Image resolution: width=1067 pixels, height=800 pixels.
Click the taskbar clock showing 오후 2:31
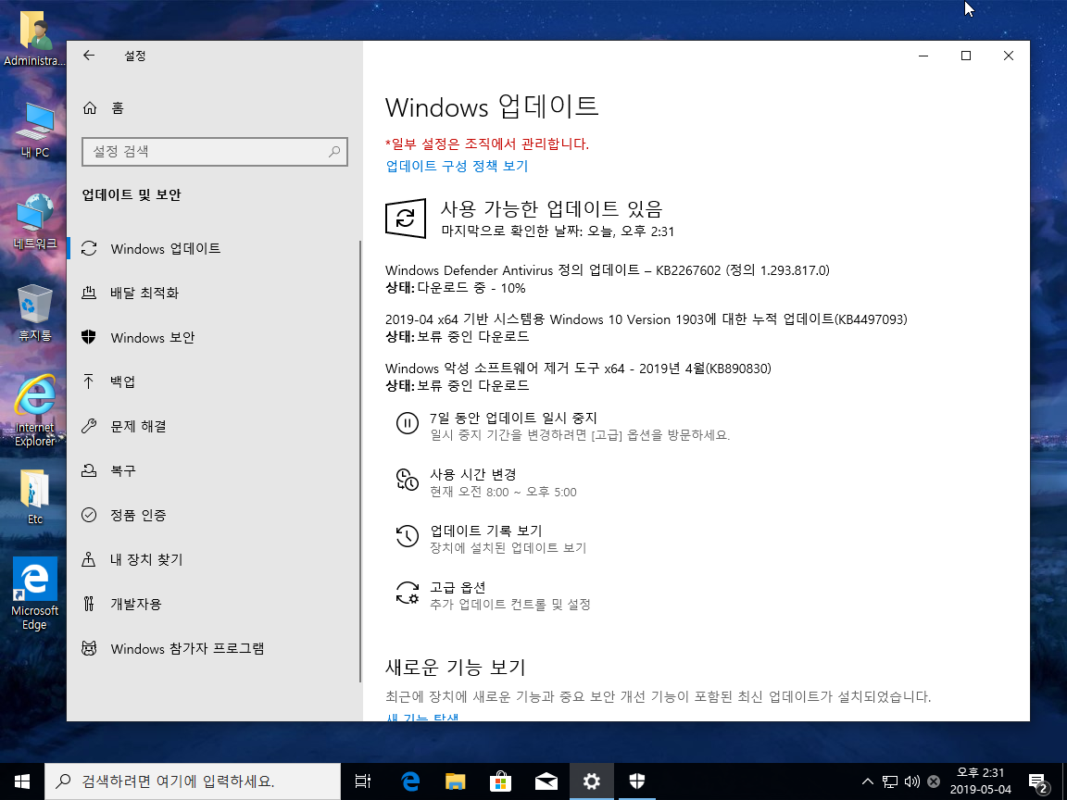click(981, 781)
